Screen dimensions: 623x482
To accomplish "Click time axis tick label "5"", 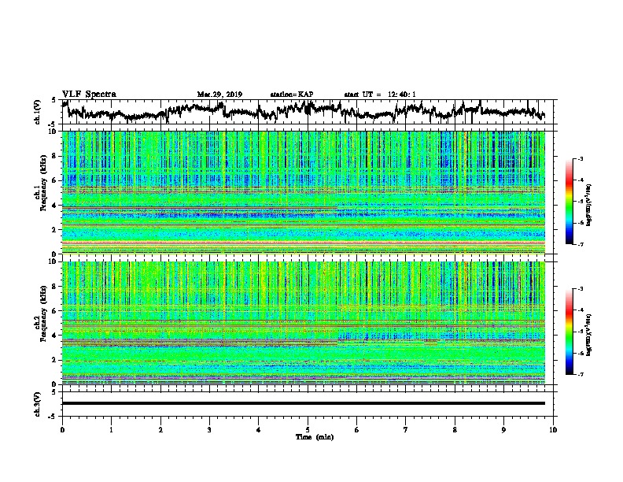I will 308,430.
